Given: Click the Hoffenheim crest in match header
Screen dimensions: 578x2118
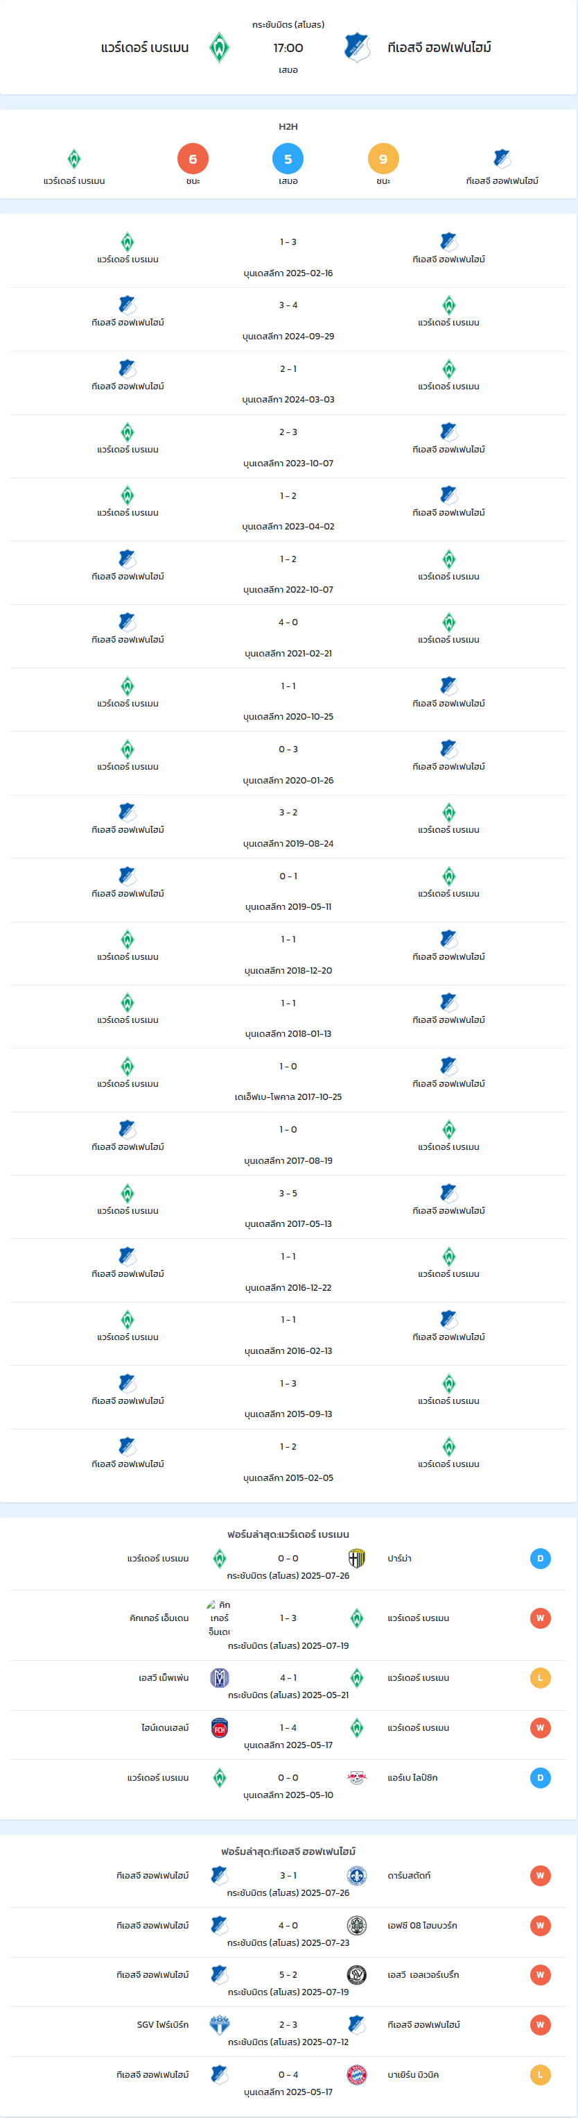Looking at the screenshot, I should point(357,48).
